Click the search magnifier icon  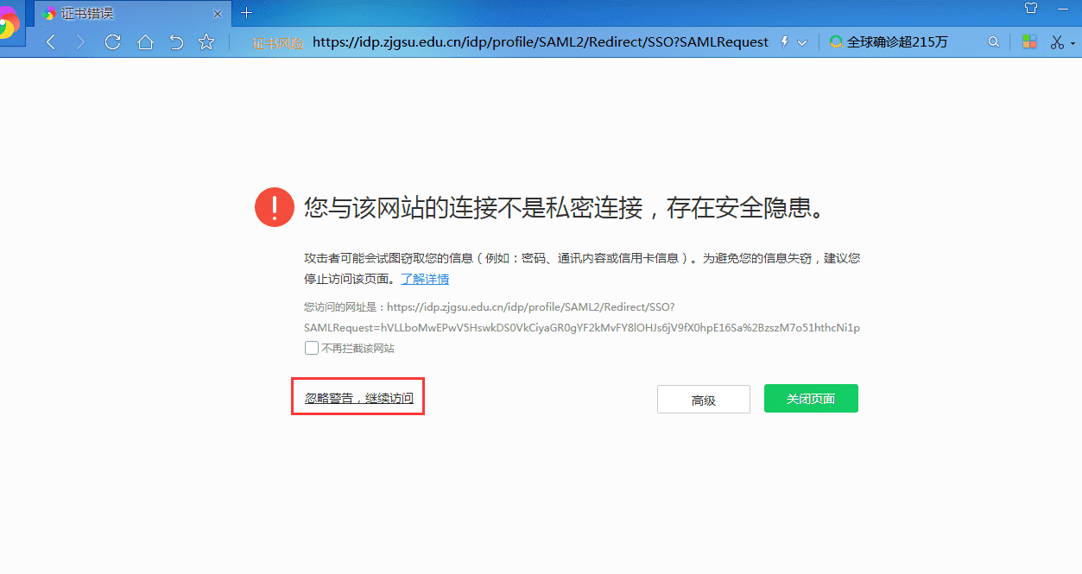point(994,42)
